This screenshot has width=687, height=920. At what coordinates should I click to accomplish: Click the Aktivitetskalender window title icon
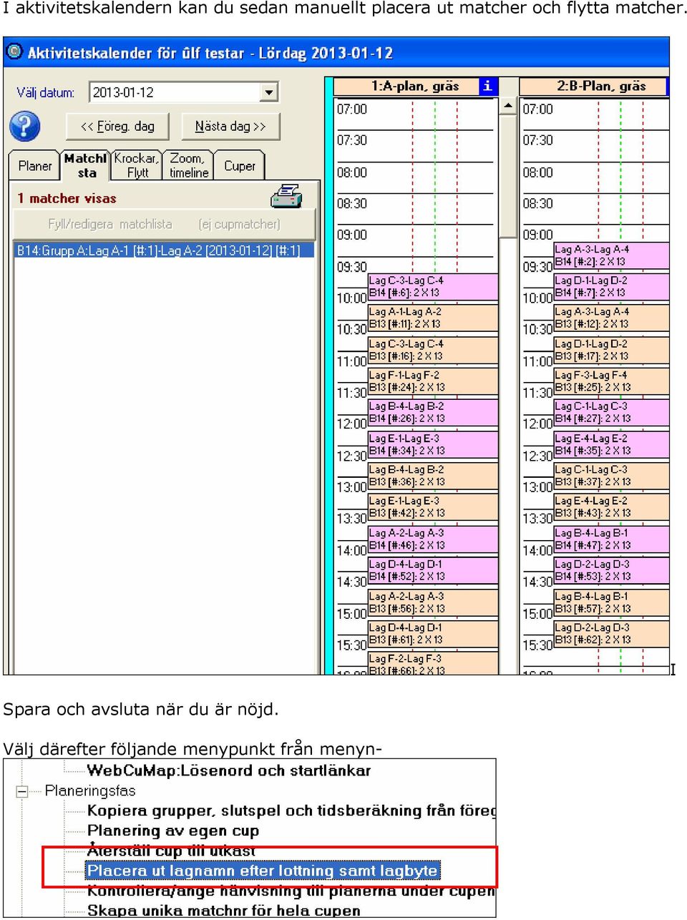coord(14,52)
